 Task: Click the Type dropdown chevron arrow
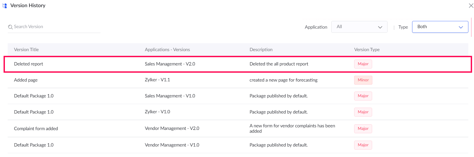click(x=461, y=27)
